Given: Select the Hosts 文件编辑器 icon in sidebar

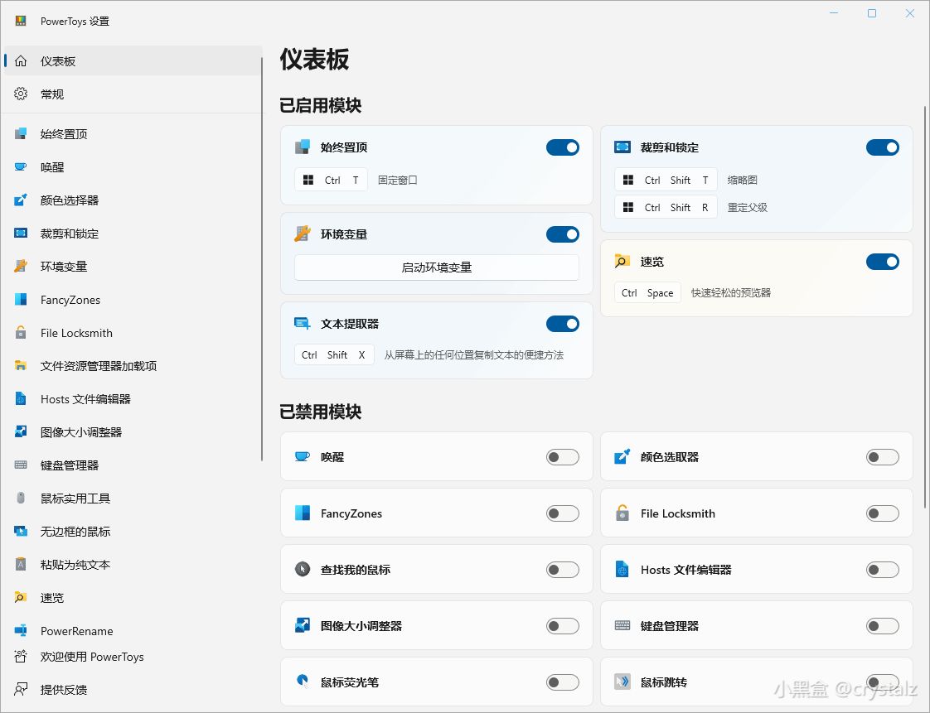Looking at the screenshot, I should click(21, 398).
